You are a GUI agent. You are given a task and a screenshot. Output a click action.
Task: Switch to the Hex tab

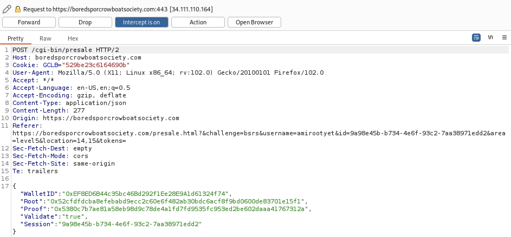click(x=73, y=39)
